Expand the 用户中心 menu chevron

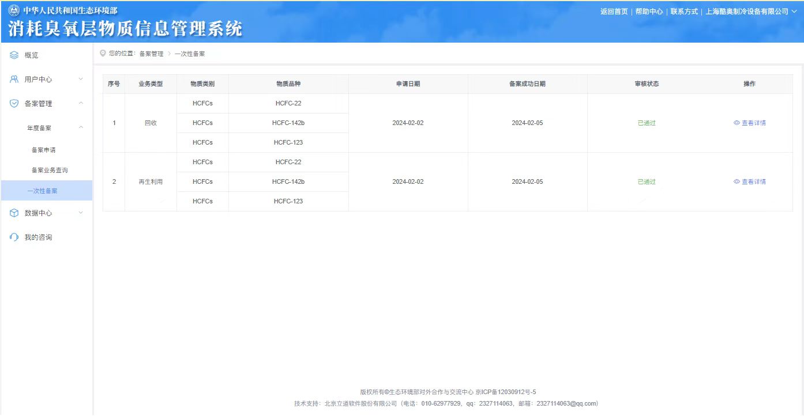(x=81, y=79)
